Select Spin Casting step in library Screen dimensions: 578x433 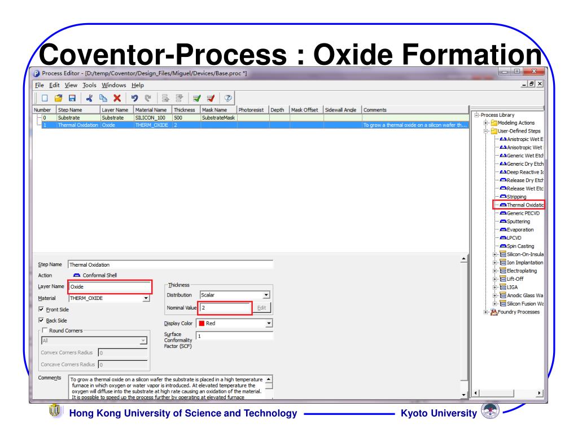[x=517, y=246]
